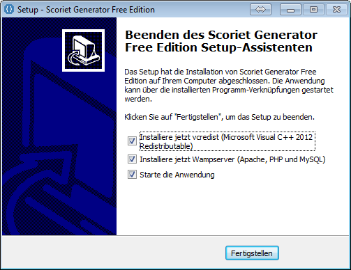Click the Das Setup hat die Installation paragraph
This screenshot has height=270, width=351.
[x=229, y=85]
